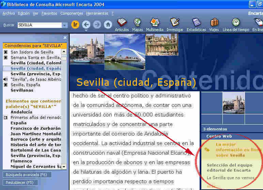Go to the Home page icon
263x190 pixels.
[108, 25]
